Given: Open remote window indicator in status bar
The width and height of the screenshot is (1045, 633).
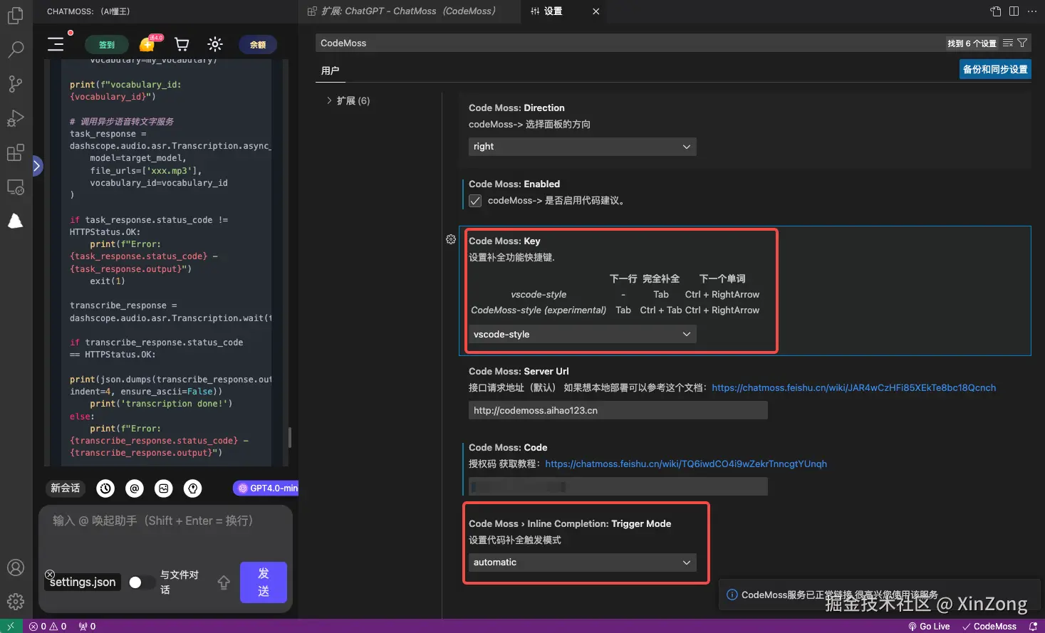Looking at the screenshot, I should (11, 627).
